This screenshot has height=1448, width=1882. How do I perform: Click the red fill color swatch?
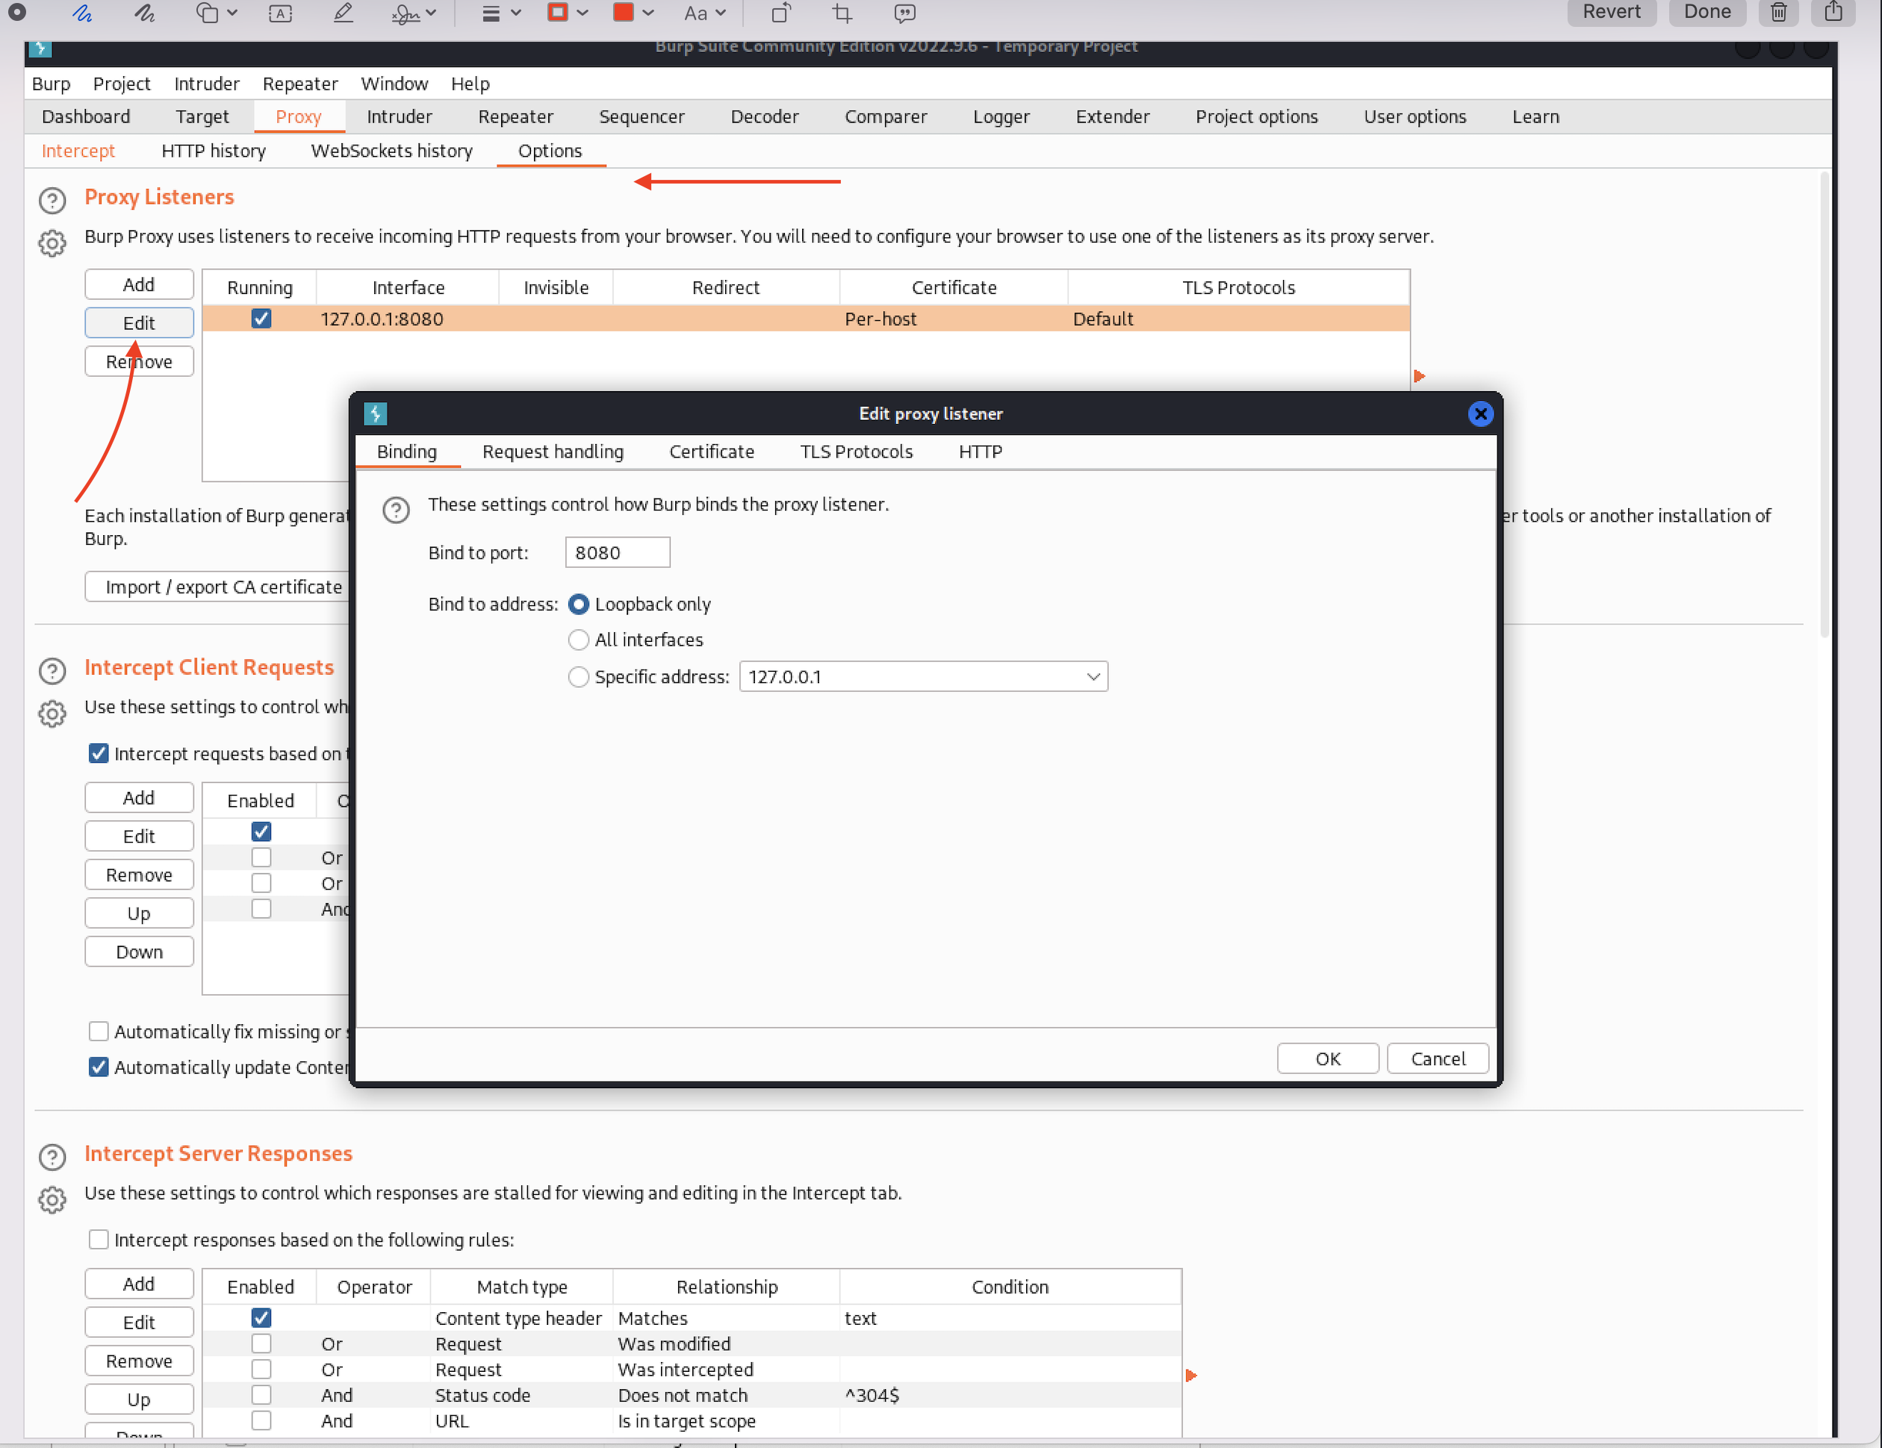[x=623, y=13]
